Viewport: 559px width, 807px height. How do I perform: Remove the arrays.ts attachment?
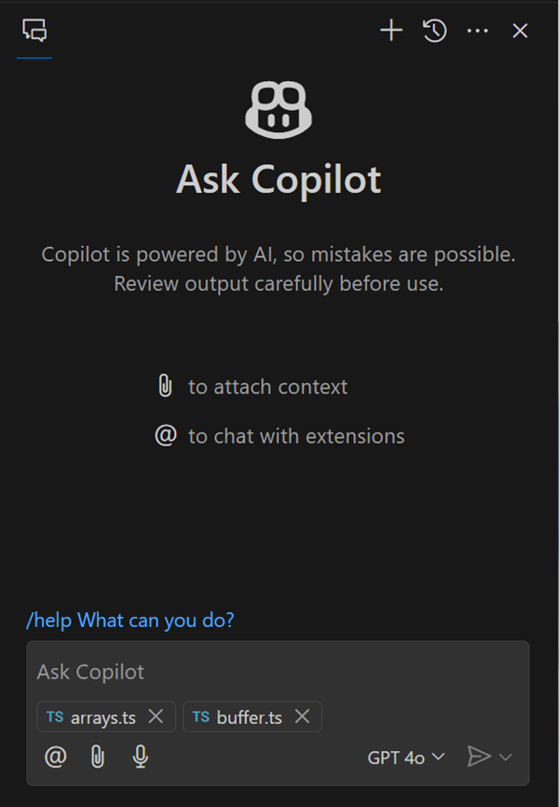pyautogui.click(x=157, y=717)
